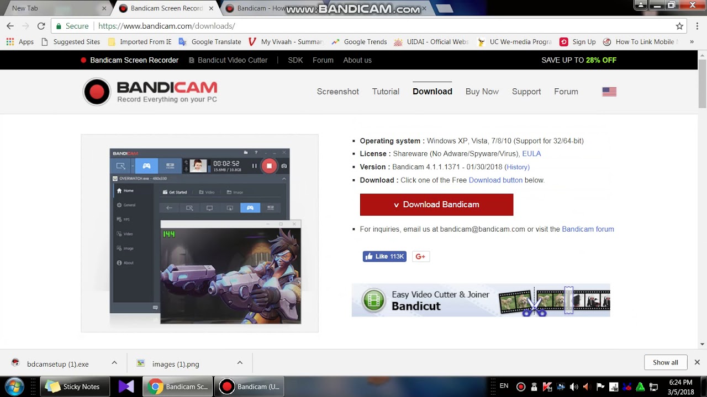Close the New Tab browser tab
Screen dimensions: 707x397
coord(104,8)
